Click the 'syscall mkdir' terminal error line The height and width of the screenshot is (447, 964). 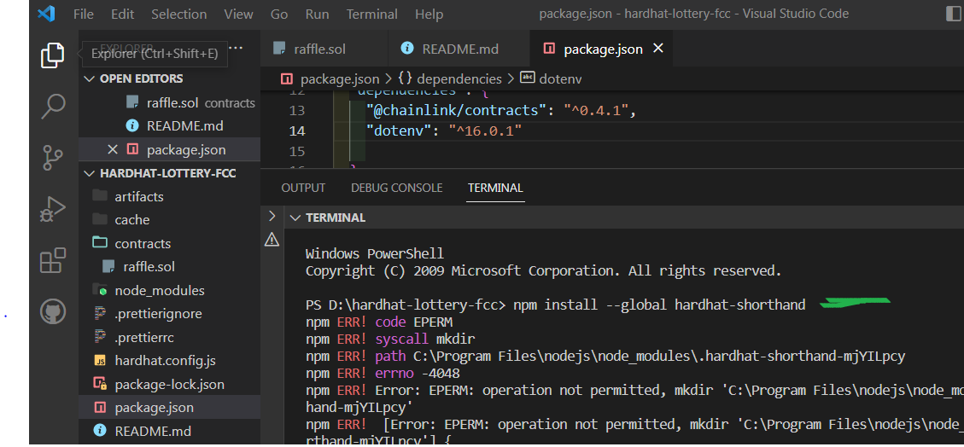point(390,339)
